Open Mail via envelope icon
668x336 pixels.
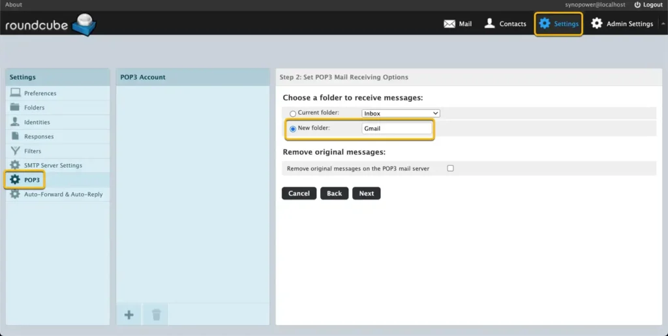(449, 24)
